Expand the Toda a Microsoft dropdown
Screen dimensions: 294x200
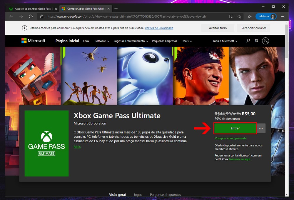click(x=225, y=41)
